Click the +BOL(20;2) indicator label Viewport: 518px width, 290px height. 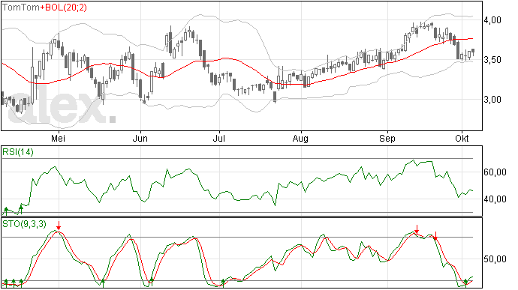(63, 7)
